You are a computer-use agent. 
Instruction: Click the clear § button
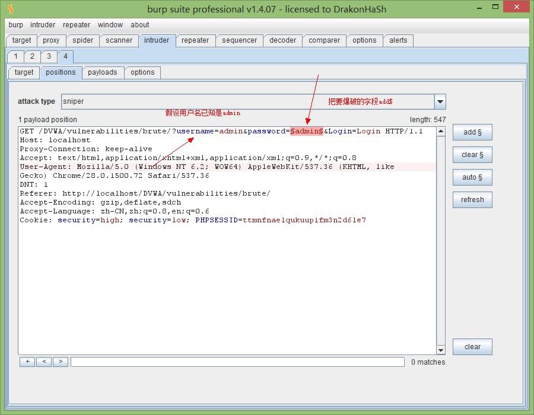tap(472, 155)
